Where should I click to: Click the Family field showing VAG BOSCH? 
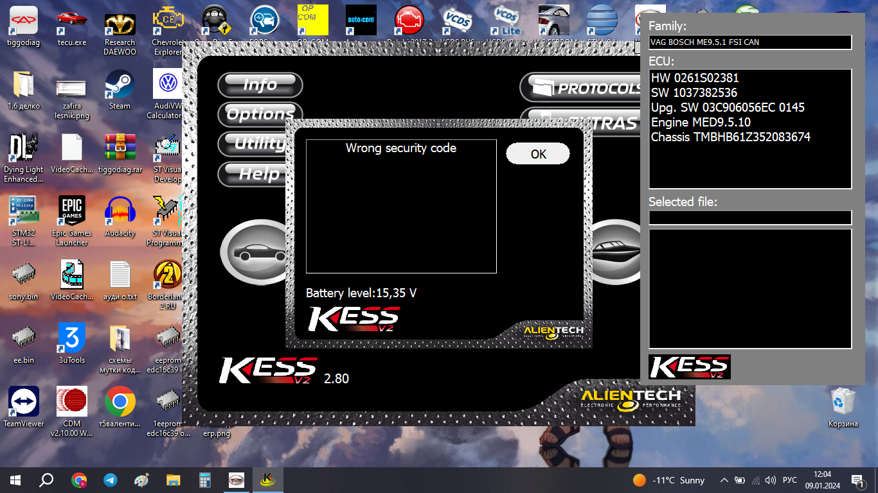[749, 42]
